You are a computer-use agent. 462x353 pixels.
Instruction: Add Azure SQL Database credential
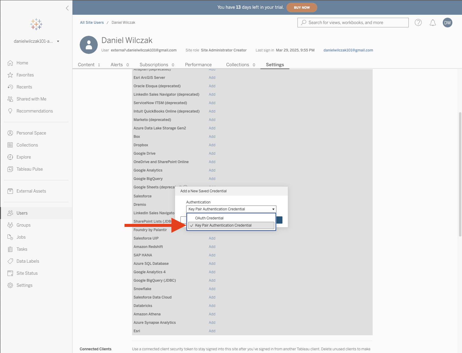pyautogui.click(x=212, y=264)
